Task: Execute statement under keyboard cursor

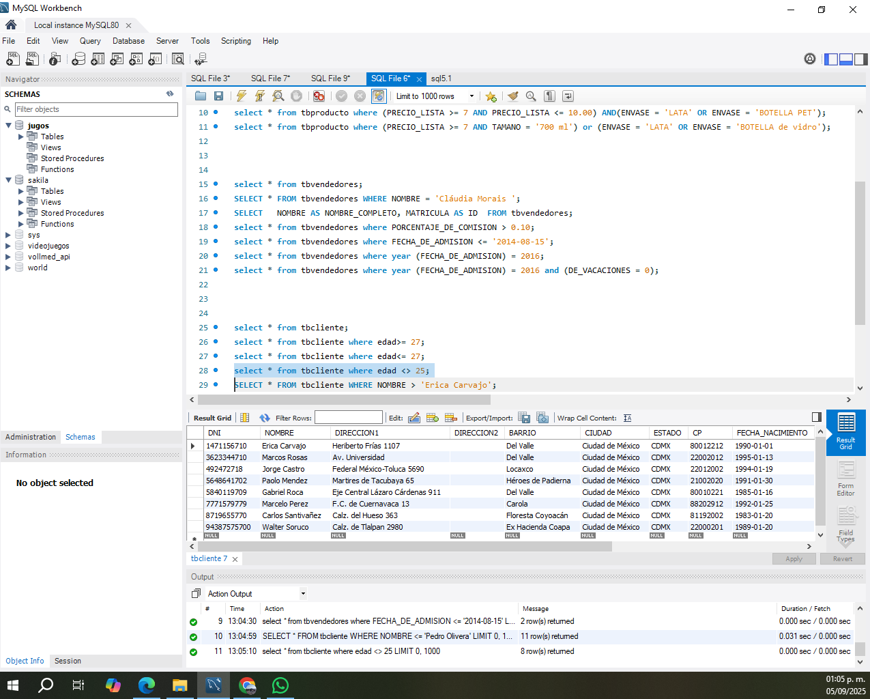Action: pyautogui.click(x=260, y=96)
